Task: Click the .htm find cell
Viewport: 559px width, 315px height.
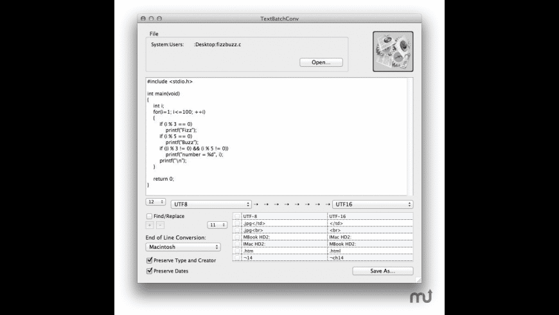Action: pyautogui.click(x=284, y=251)
